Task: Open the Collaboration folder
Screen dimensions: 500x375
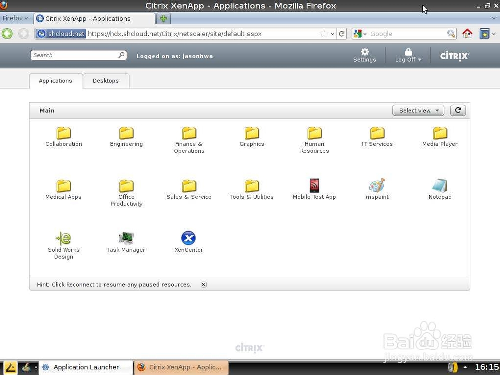Action: [64, 137]
